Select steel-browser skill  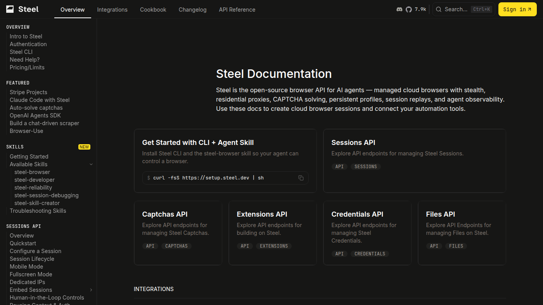tap(32, 172)
